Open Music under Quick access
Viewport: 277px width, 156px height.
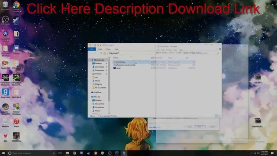(x=97, y=81)
